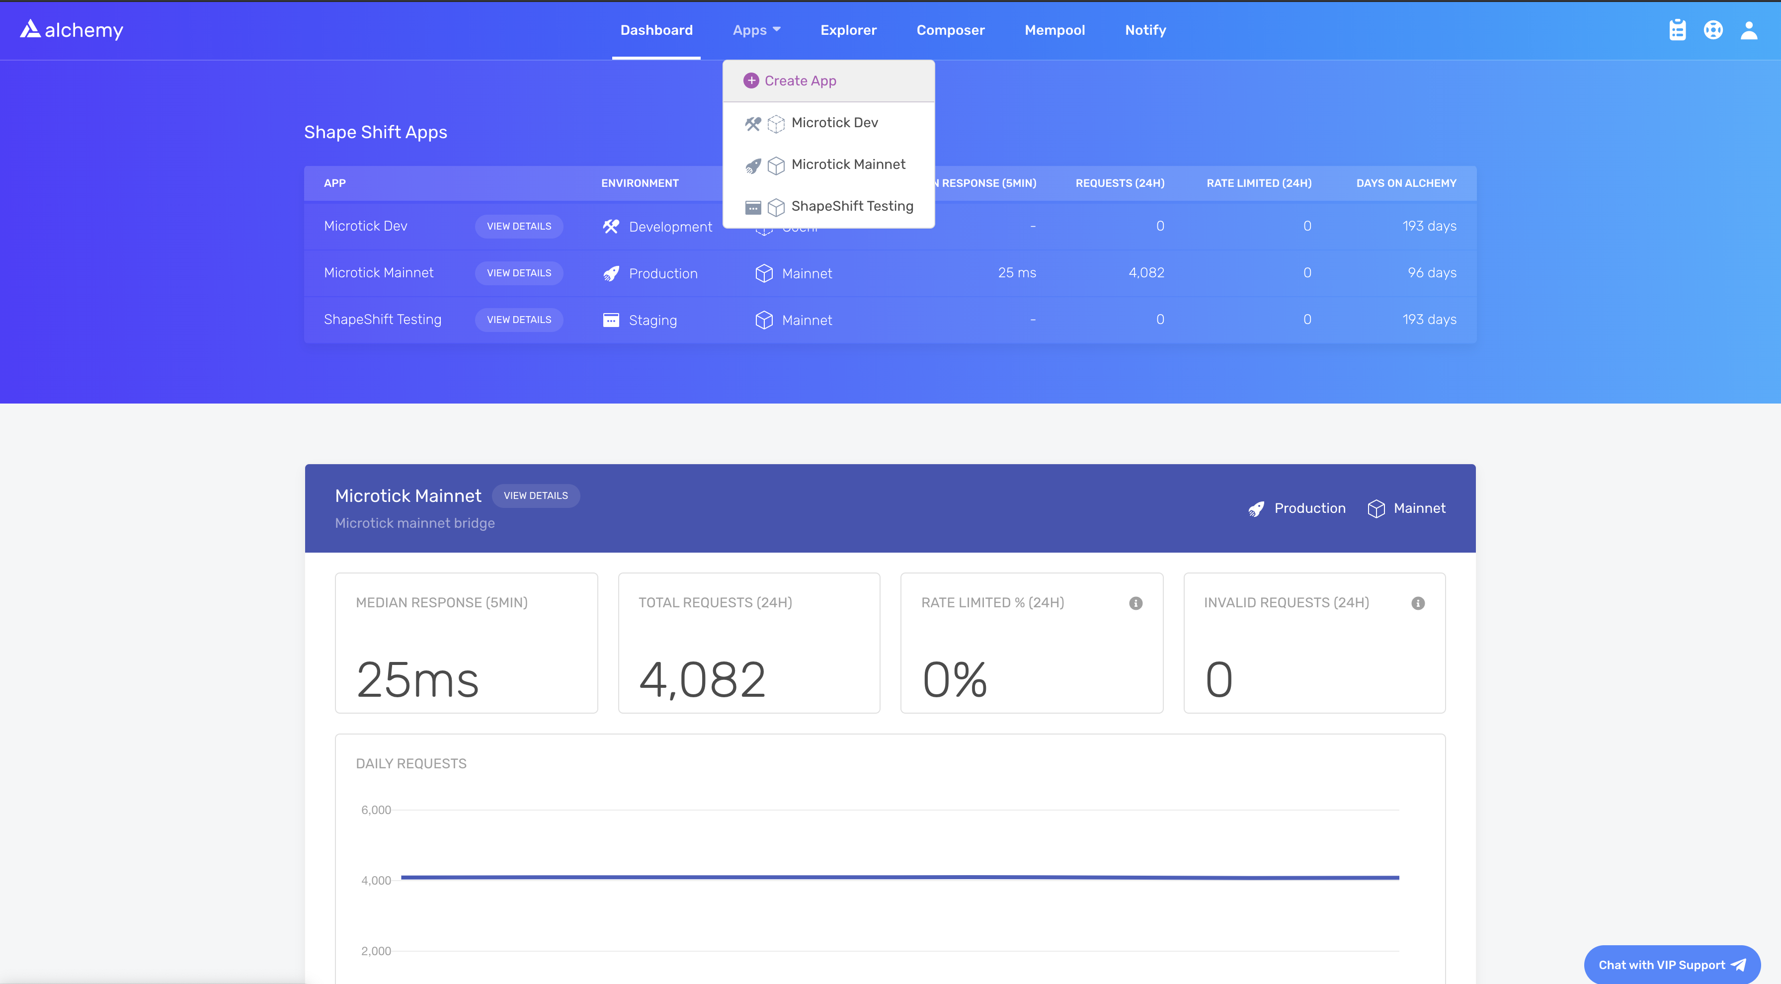Viewport: 1781px width, 984px height.
Task: Select ShapeShift Testing from Apps dropdown
Action: pos(852,206)
